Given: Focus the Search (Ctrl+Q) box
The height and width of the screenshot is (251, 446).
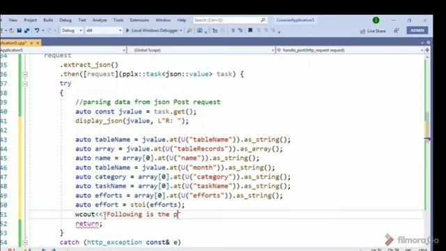Looking at the screenshot, I should coord(230,20).
